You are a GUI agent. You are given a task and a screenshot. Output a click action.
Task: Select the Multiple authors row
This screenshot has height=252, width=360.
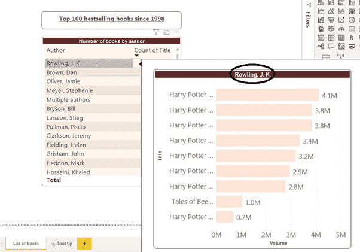click(93, 100)
